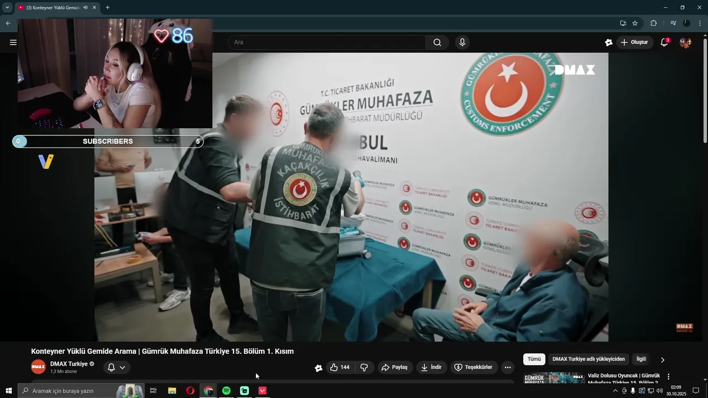This screenshot has height=398, width=708.
Task: Click the YouTube search magnifier button
Action: [x=437, y=43]
